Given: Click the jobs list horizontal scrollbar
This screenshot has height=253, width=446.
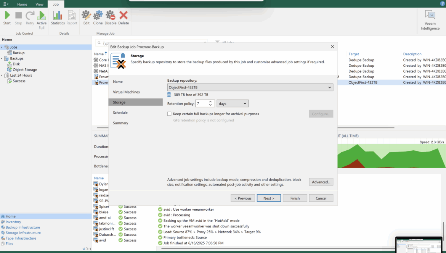Looking at the screenshot, I should click(x=366, y=128).
